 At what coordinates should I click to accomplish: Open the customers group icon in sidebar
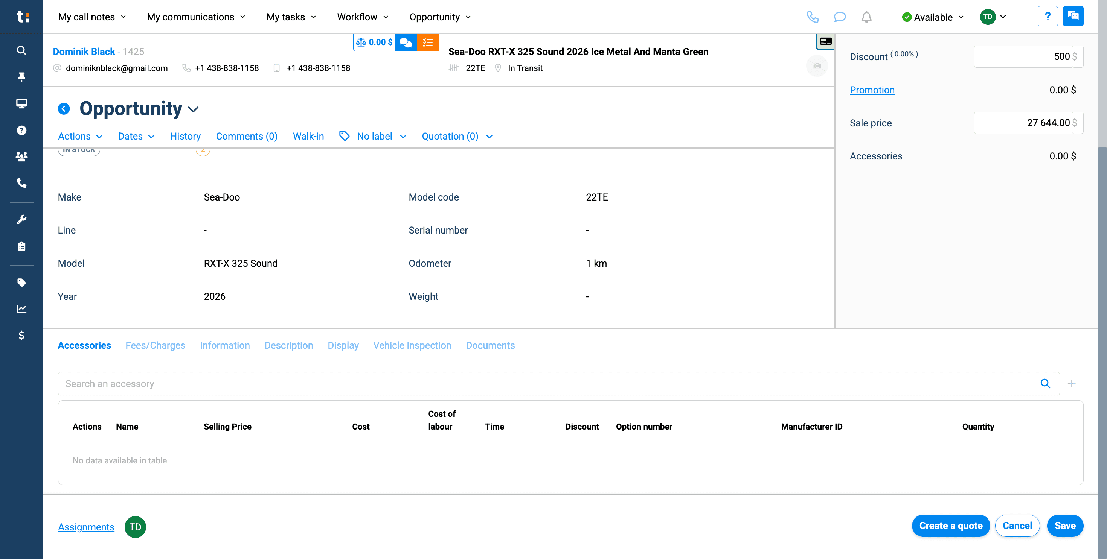(21, 157)
